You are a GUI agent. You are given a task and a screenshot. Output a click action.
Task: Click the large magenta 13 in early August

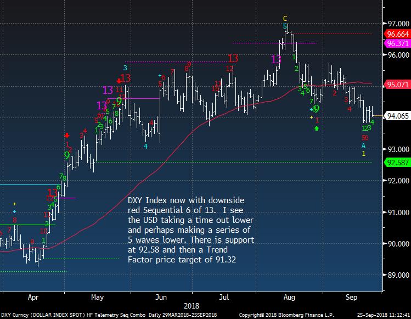pyautogui.click(x=277, y=59)
